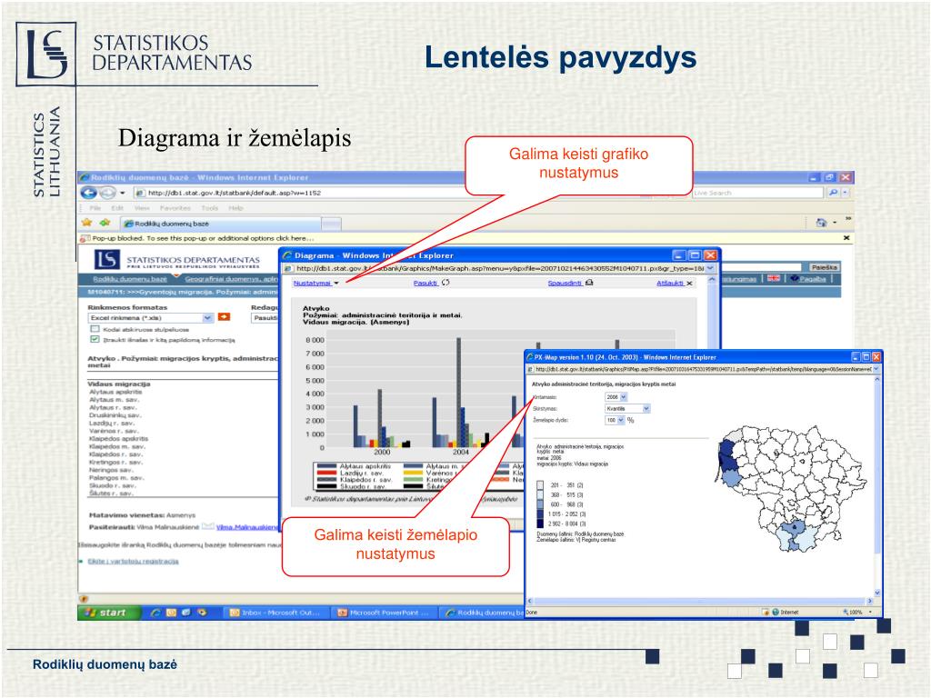Click the main IE address bar URL field
The image size is (931, 698).
click(x=298, y=193)
